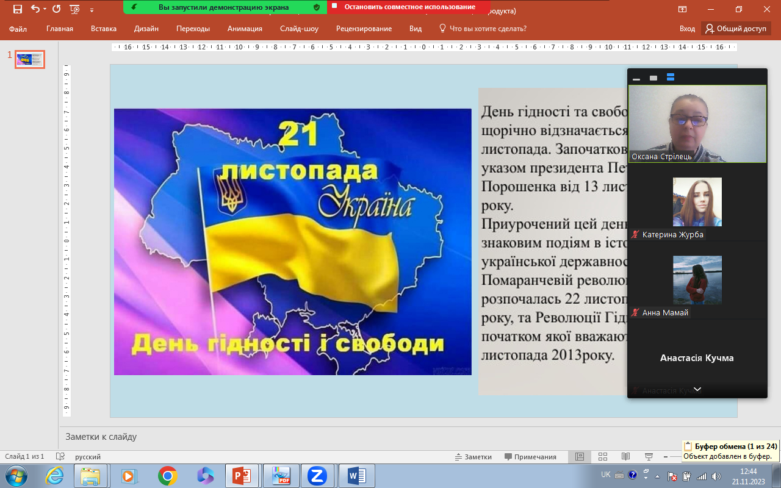Expand Customize Quick Access Toolbar dropdown
The width and height of the screenshot is (781, 488).
92,10
